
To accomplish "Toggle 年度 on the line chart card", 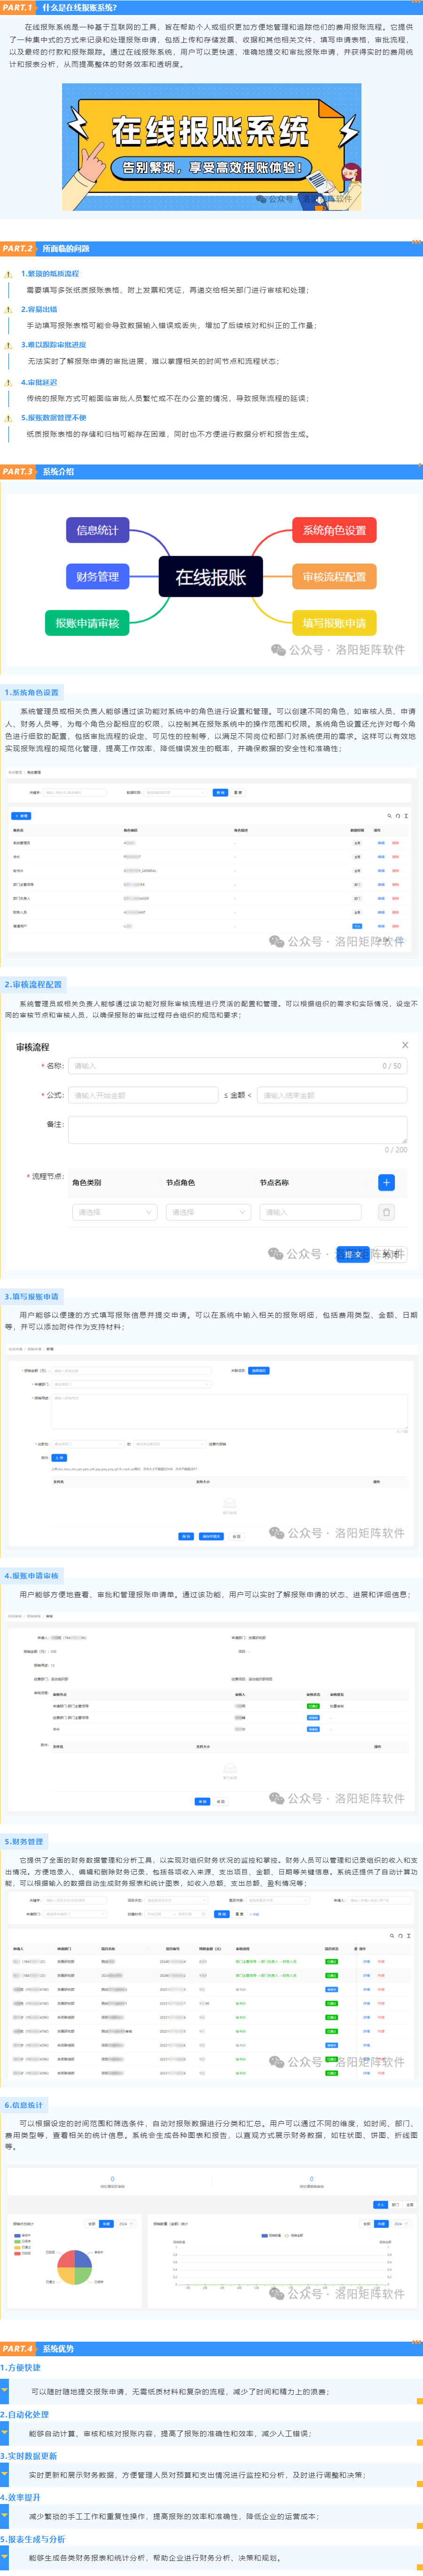I will 381,2224.
